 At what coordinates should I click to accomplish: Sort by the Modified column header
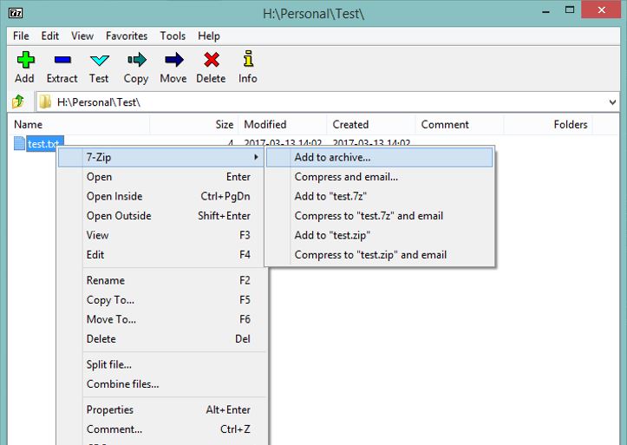click(283, 124)
